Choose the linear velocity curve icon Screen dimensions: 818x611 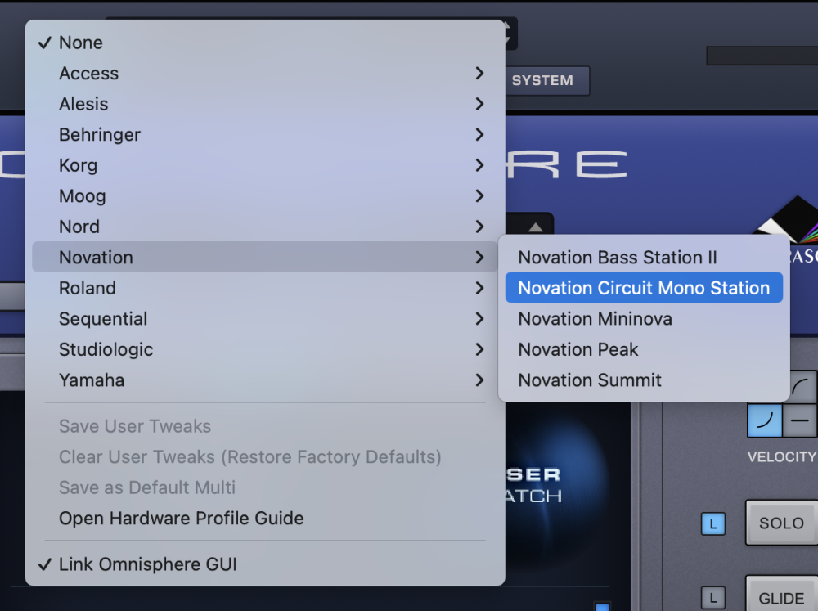[800, 420]
